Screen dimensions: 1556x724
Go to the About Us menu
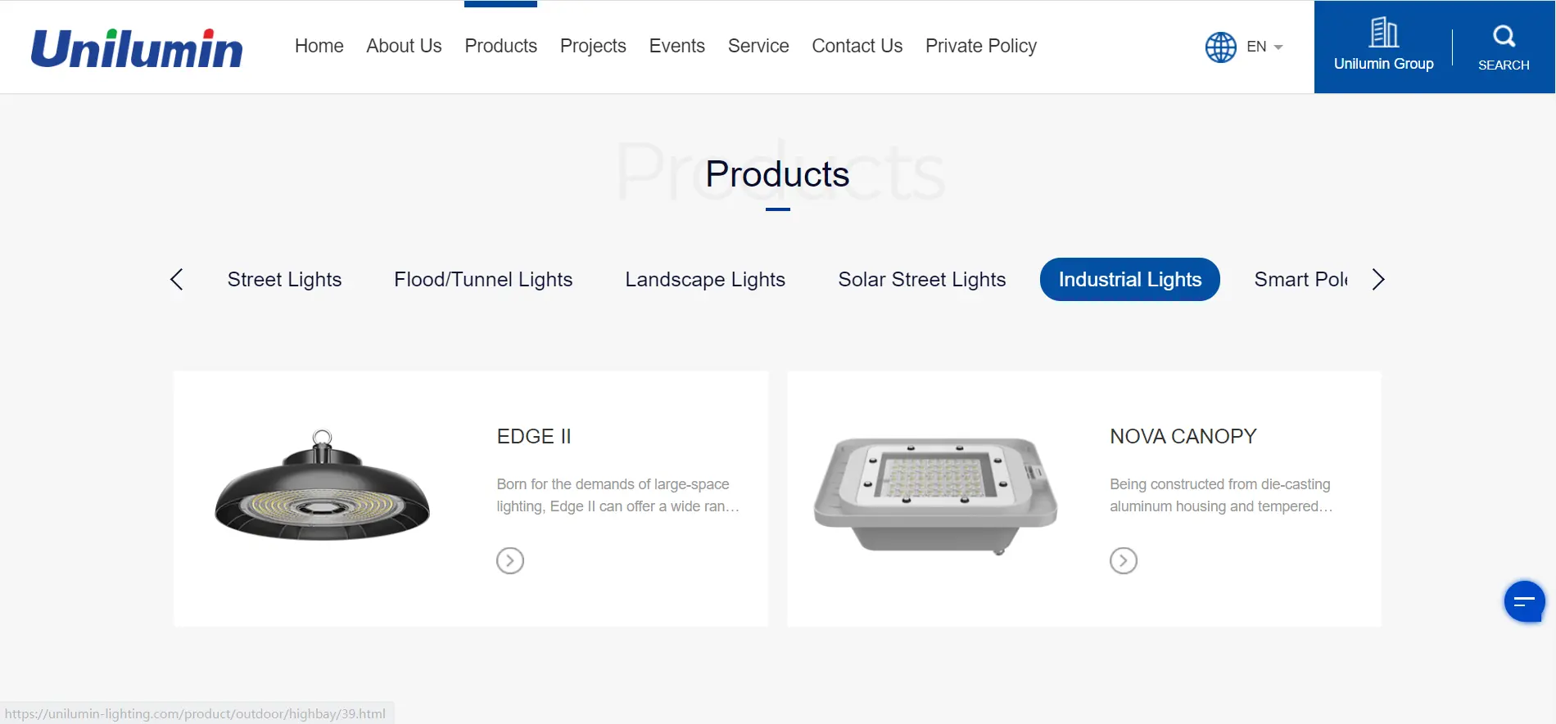(x=404, y=47)
